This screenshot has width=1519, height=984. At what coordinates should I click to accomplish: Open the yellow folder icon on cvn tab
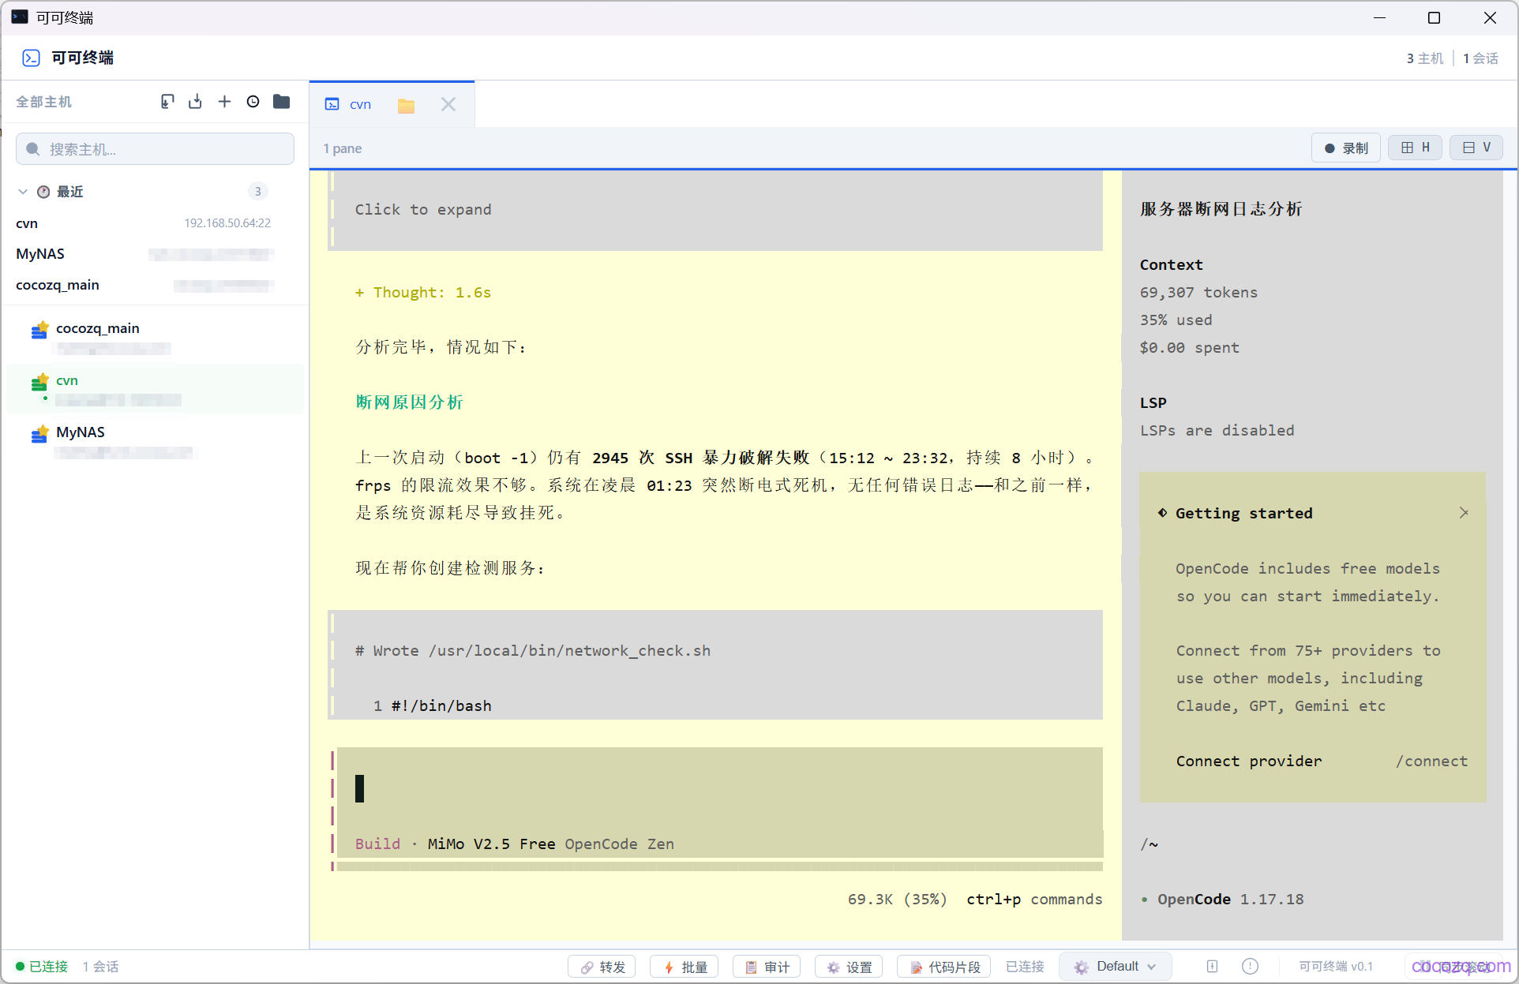406,105
